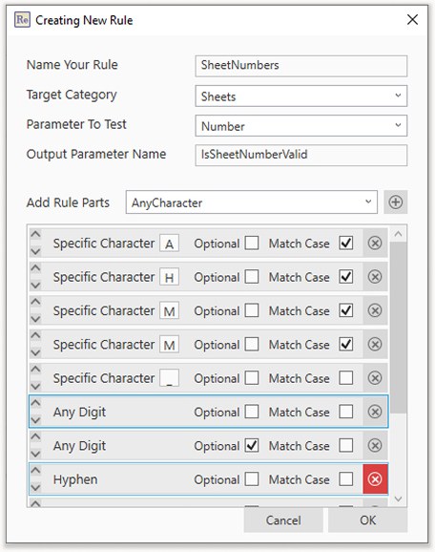435x552 pixels.
Task: Click the rule list scrollbar down arrow
Action: coord(398,499)
